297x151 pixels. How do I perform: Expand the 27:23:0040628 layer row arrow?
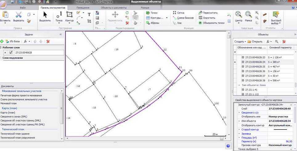pos(5,53)
